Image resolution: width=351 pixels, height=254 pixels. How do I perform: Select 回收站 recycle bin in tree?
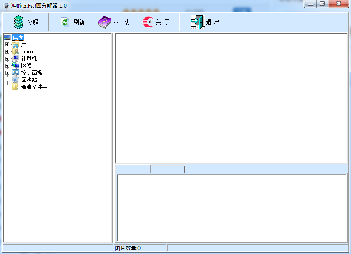pyautogui.click(x=29, y=80)
